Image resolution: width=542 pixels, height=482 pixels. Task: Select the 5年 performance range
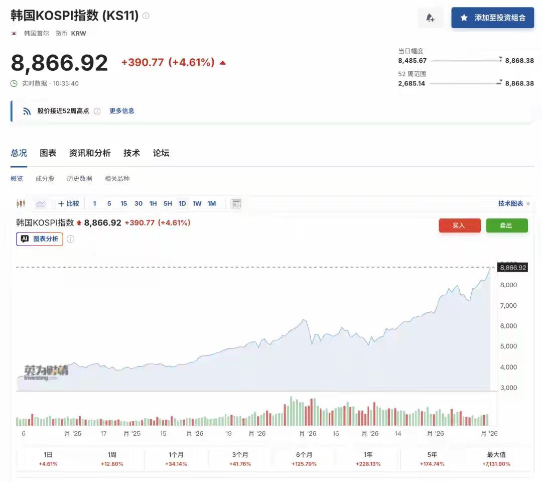(x=432, y=459)
